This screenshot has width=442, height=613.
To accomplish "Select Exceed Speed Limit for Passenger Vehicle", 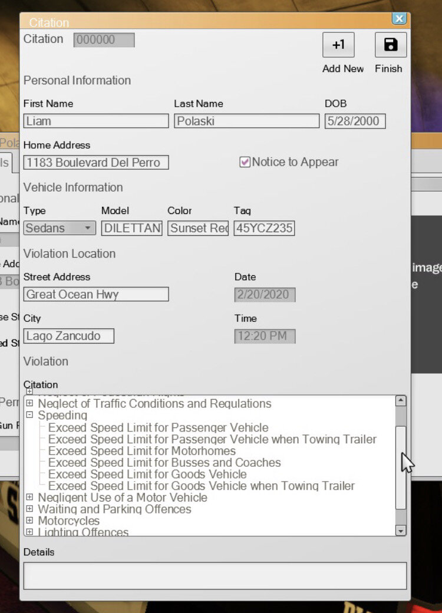I will pos(158,427).
